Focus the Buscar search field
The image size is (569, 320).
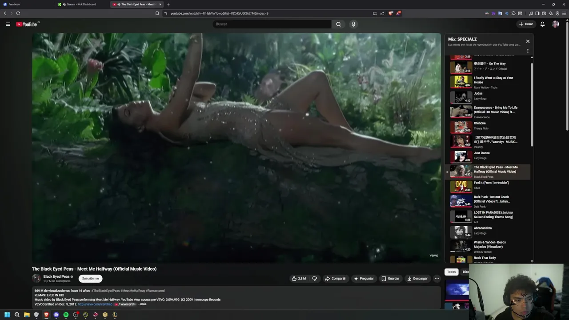pyautogui.click(x=272, y=24)
